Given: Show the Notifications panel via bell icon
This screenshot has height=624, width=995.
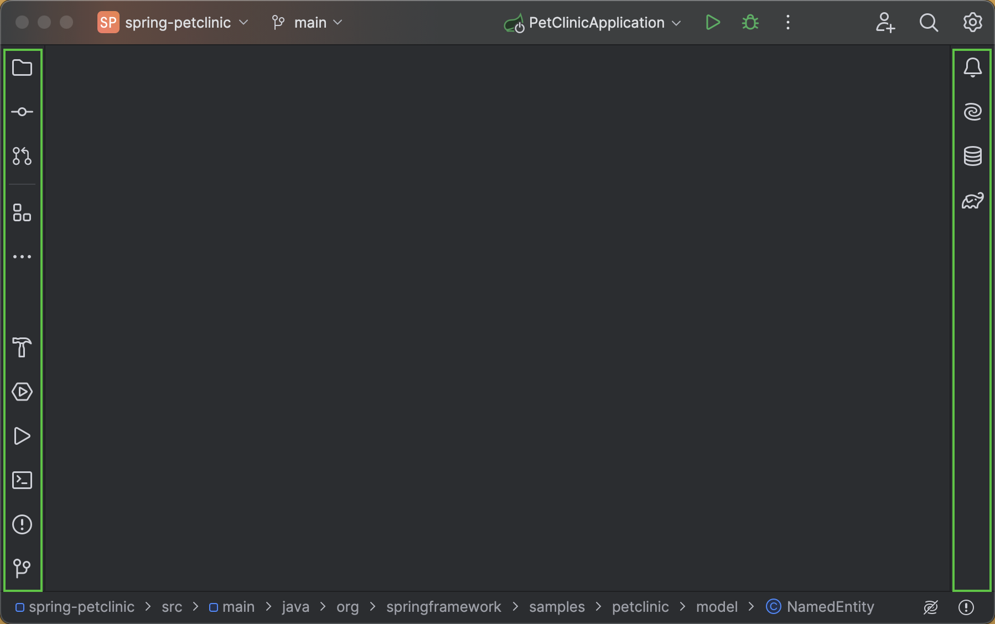Looking at the screenshot, I should coord(972,67).
